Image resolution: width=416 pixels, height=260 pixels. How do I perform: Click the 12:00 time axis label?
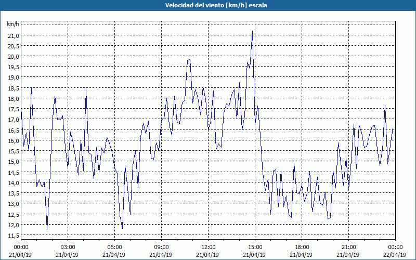(209, 248)
